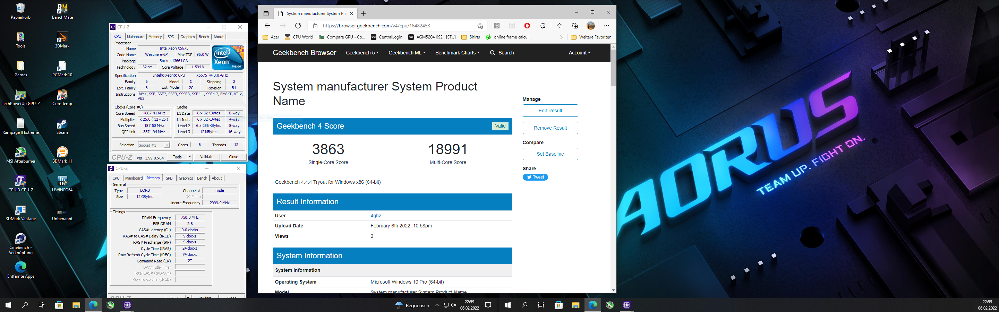The height and width of the screenshot is (312, 999).
Task: Click the Validate button in top CPU-Z
Action: pyautogui.click(x=207, y=157)
